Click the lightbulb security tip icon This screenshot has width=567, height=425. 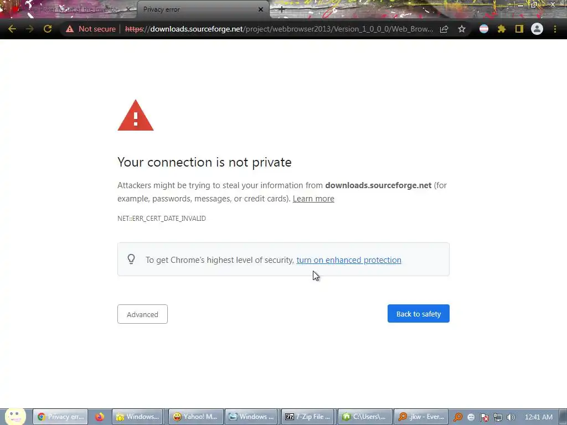pyautogui.click(x=131, y=259)
